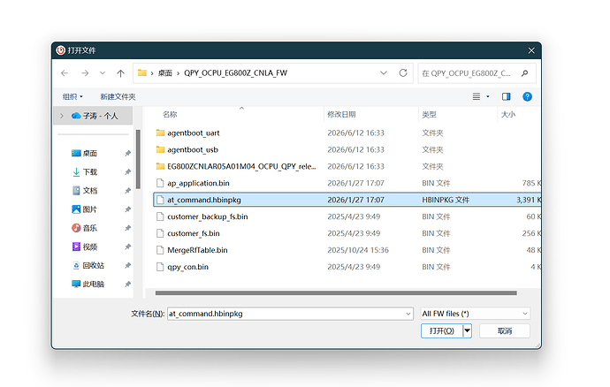Close the 打开文件 dialog

coord(531,50)
